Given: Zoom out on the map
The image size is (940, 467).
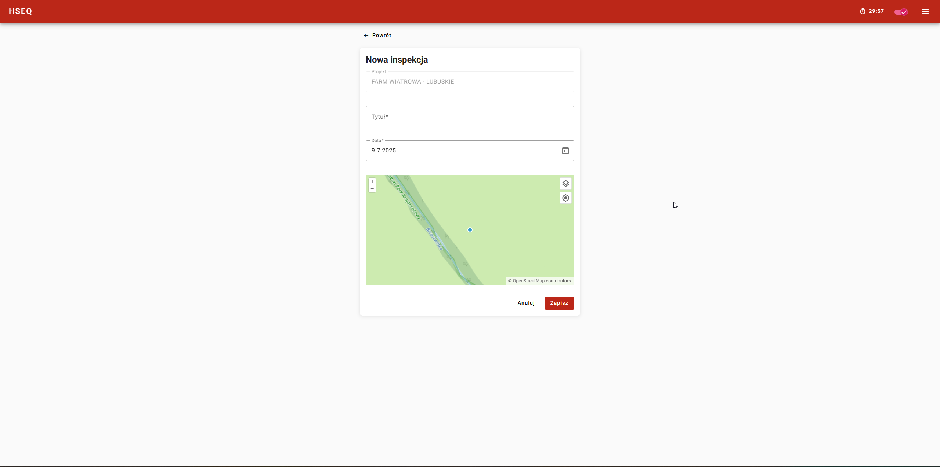Looking at the screenshot, I should pyautogui.click(x=372, y=189).
